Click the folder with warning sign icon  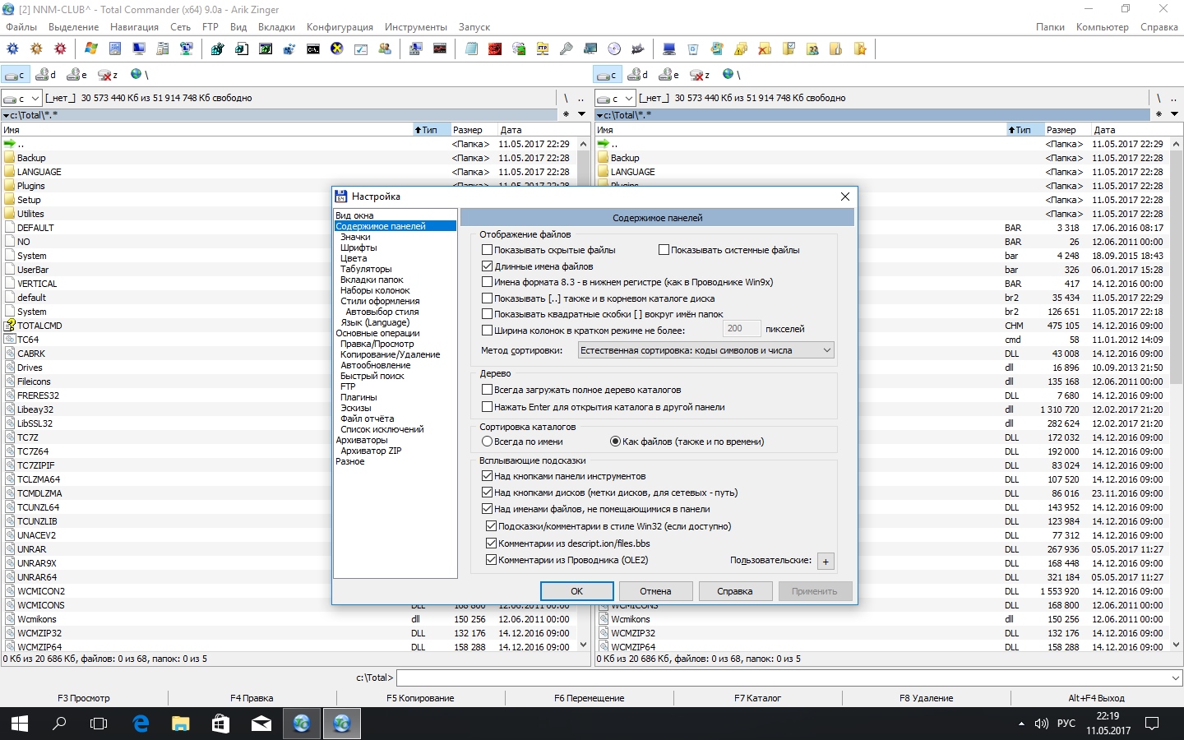741,49
